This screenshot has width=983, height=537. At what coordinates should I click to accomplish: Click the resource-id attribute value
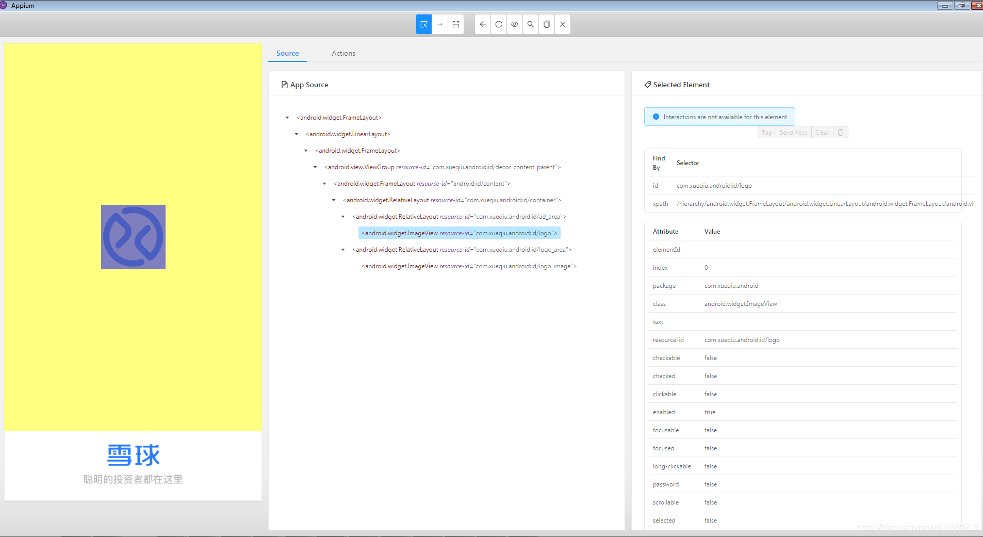pos(742,340)
